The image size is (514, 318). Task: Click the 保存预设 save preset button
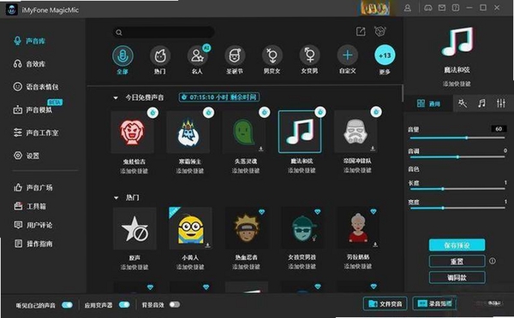(457, 245)
